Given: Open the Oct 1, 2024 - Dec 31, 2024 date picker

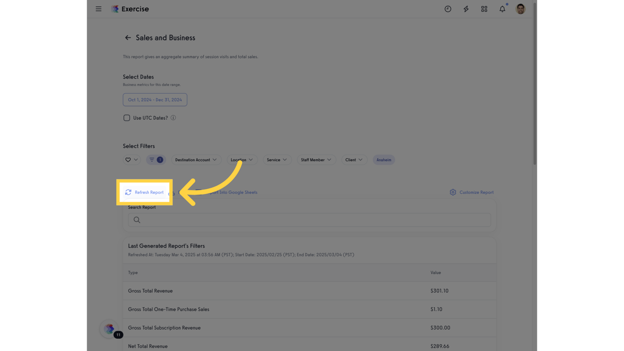Looking at the screenshot, I should [x=155, y=100].
